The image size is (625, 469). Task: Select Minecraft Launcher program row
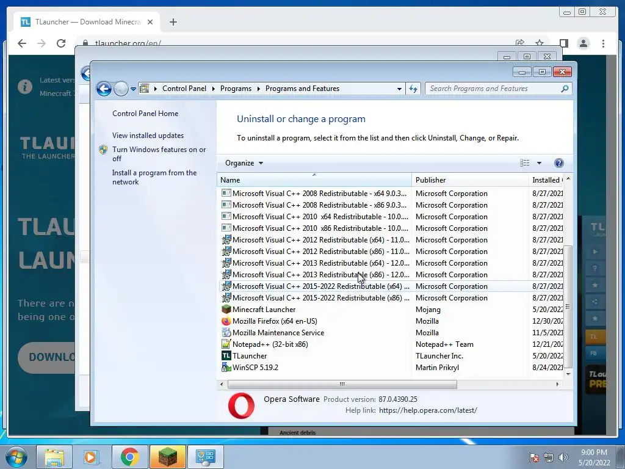point(391,310)
